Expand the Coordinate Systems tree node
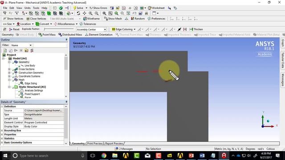285x160 pixels. click(9, 76)
